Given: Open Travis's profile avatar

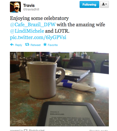Looking at the screenshot, I should [15, 7].
